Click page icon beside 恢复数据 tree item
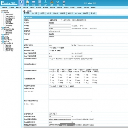The image size is (128, 128). tap(5, 47)
